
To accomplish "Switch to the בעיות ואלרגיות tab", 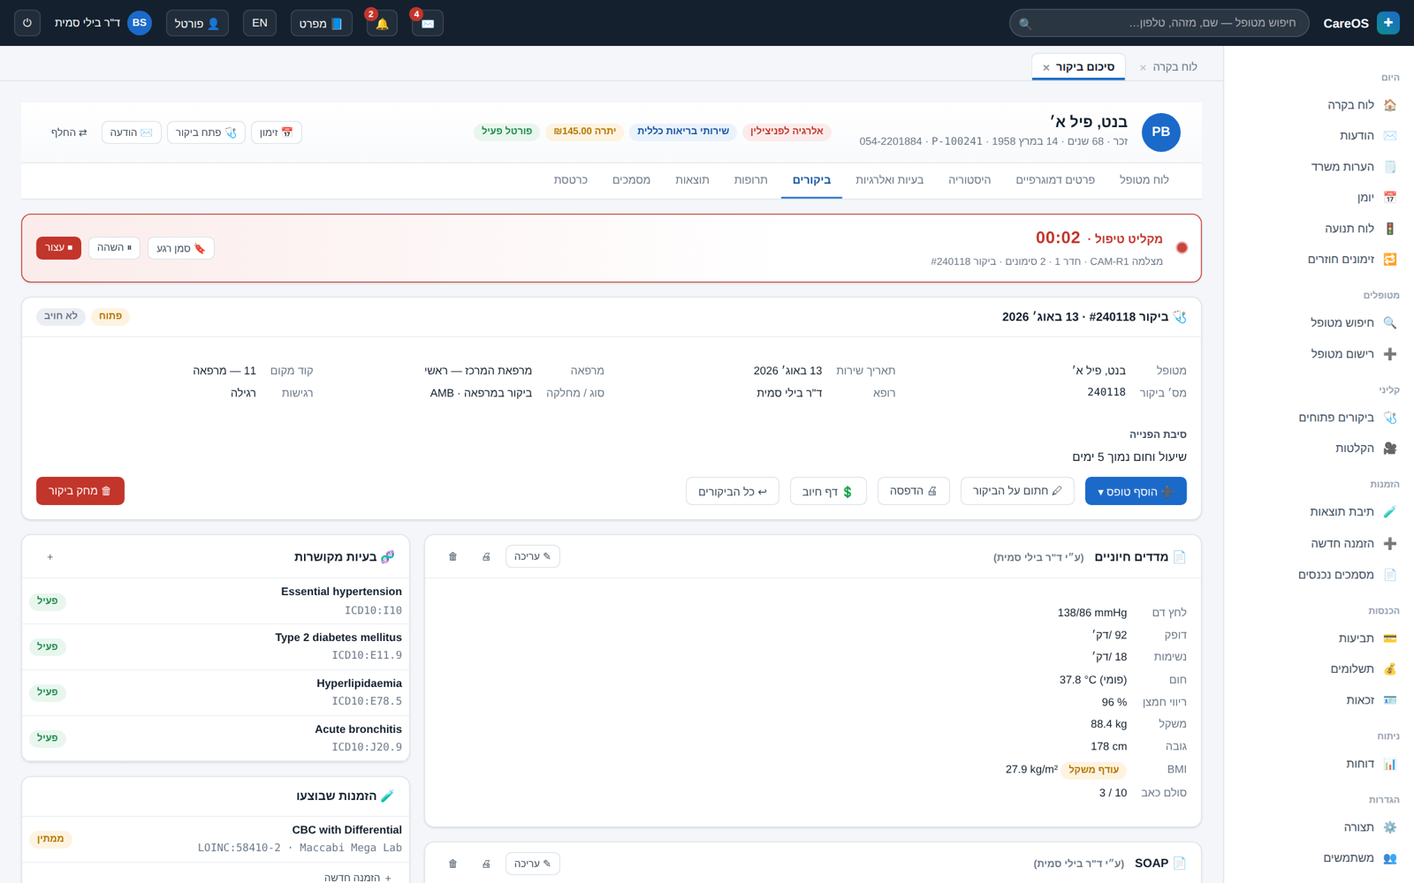I will [x=889, y=180].
